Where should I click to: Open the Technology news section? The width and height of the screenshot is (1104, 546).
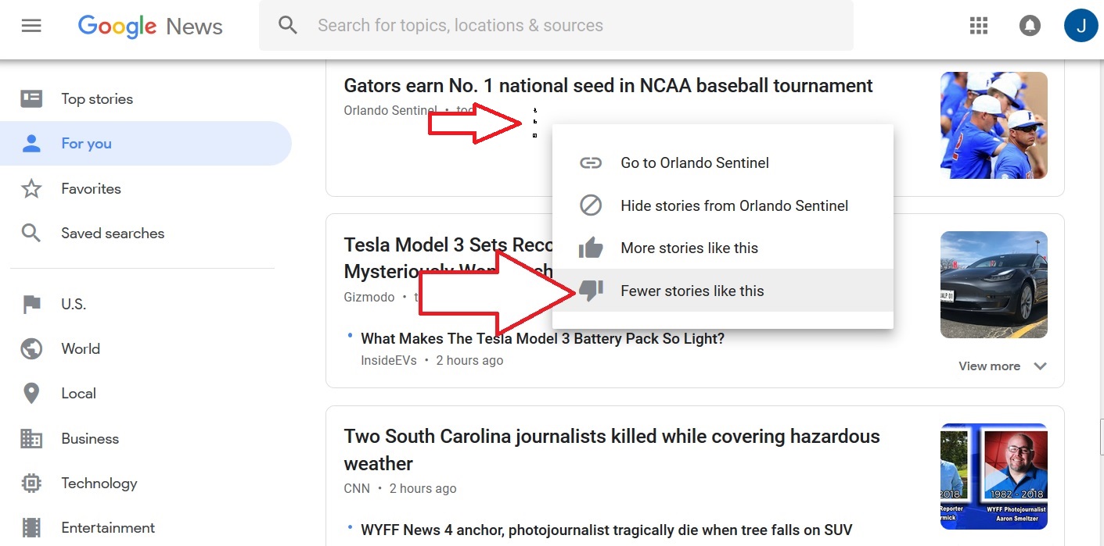coord(99,483)
